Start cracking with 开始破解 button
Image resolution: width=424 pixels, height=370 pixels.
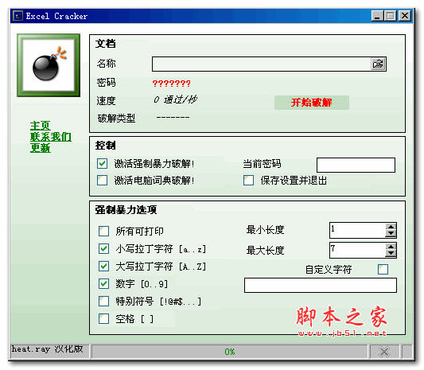click(312, 103)
